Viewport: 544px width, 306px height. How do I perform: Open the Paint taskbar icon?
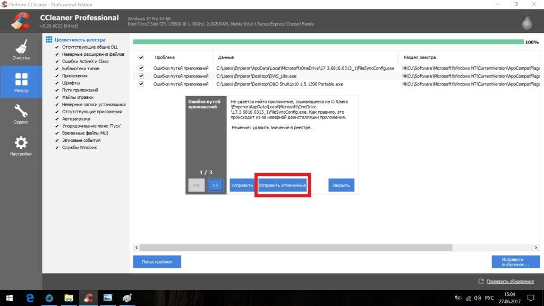coord(127,298)
